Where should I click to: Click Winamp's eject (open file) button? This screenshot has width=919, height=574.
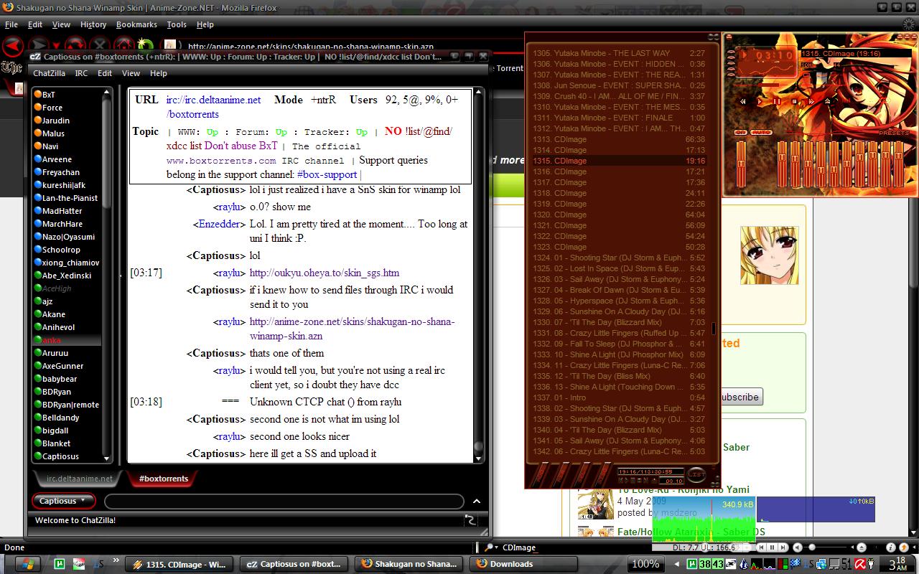pyautogui.click(x=828, y=102)
